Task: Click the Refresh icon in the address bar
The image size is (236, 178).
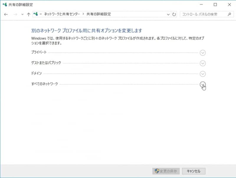Action: coord(173,14)
